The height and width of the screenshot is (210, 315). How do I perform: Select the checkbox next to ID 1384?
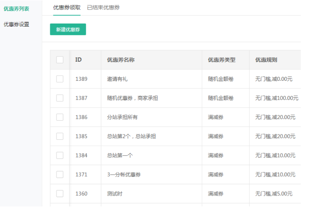(x=60, y=155)
